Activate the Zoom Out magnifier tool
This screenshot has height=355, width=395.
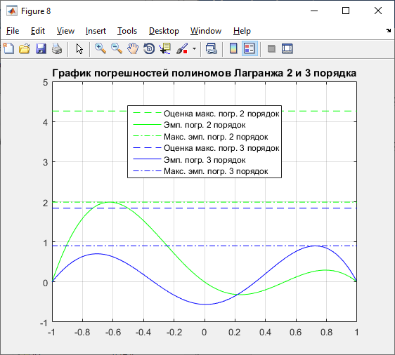[x=117, y=48]
